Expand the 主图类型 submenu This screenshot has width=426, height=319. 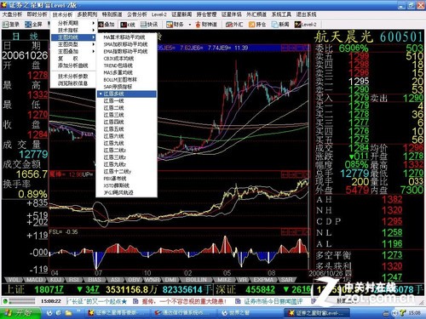pos(73,44)
